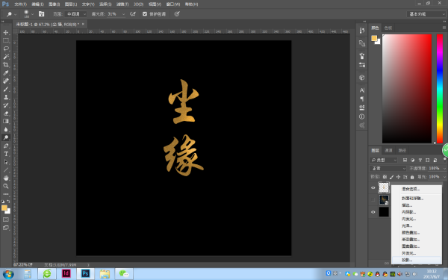Open the 文件(F) menu
The image size is (448, 280).
pyautogui.click(x=20, y=4)
